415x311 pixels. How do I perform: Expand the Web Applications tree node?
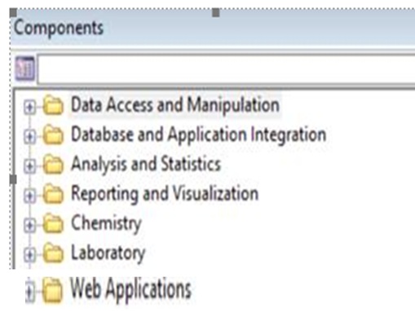[30, 291]
